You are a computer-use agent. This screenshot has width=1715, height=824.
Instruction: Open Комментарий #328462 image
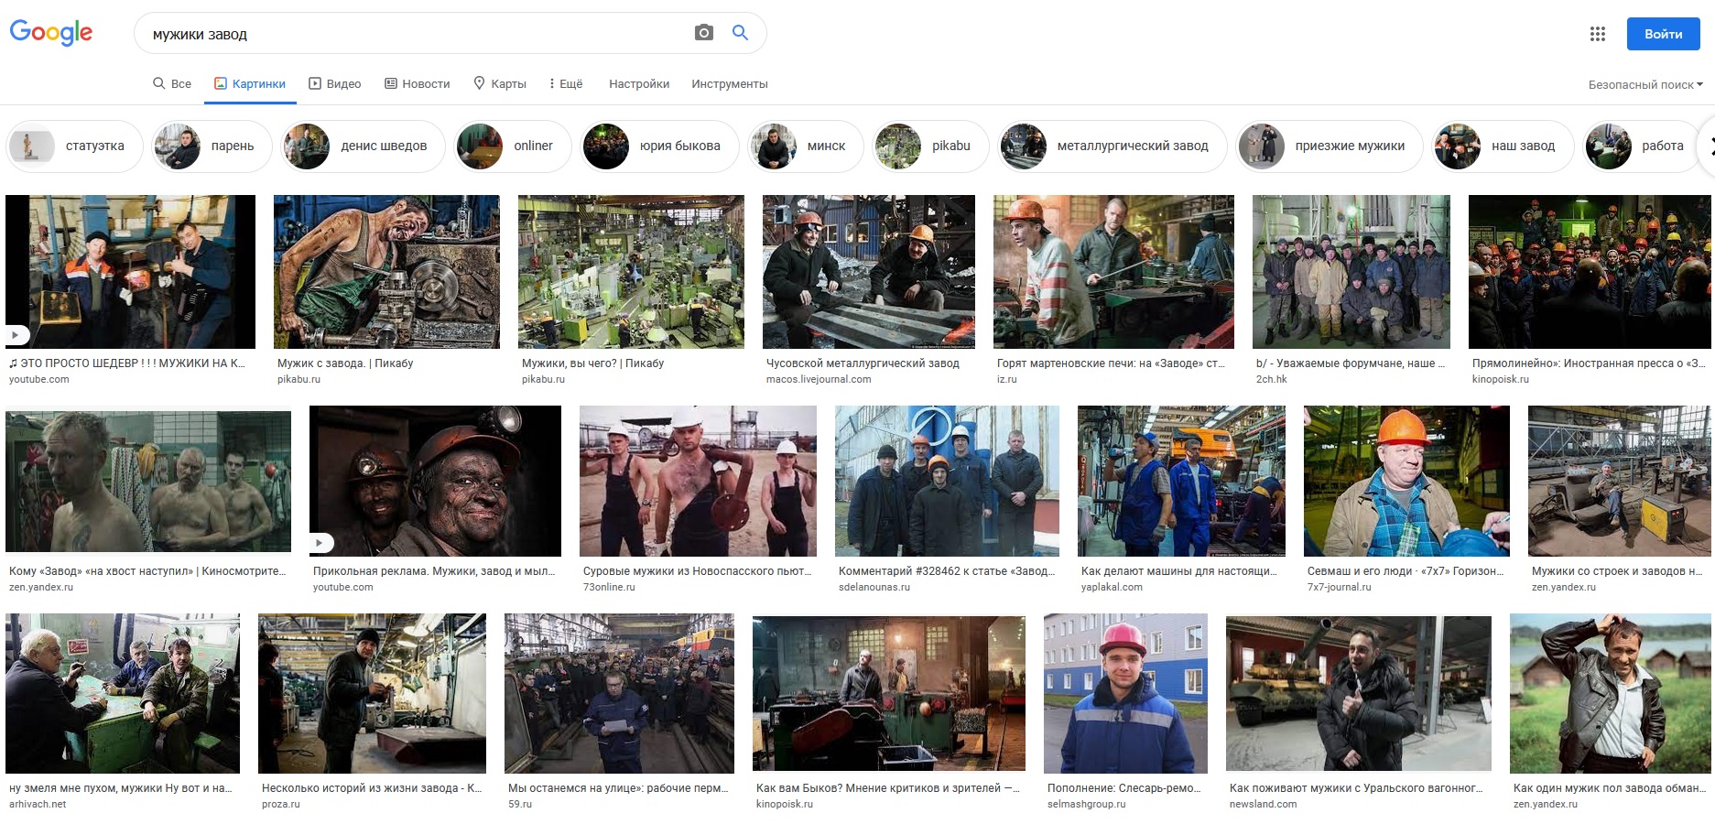tap(947, 481)
